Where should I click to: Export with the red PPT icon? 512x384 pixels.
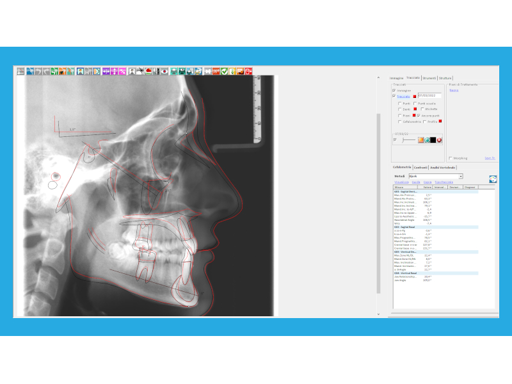pyautogui.click(x=216, y=71)
